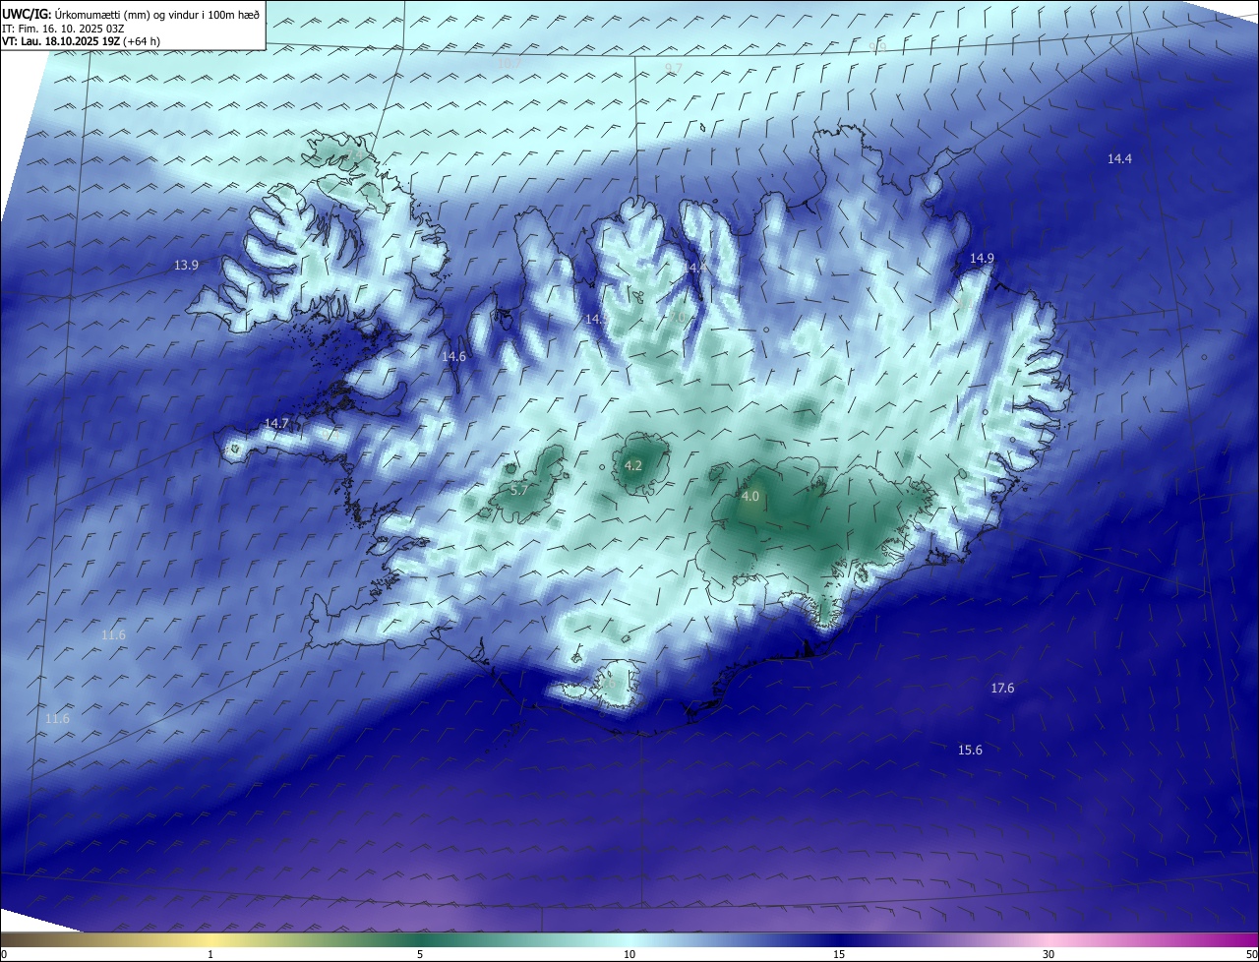Click the faint 9.9 value at the top

(x=878, y=47)
